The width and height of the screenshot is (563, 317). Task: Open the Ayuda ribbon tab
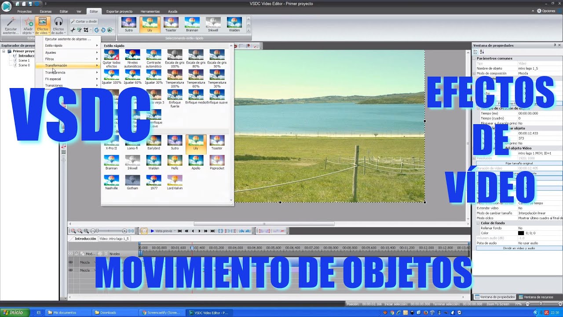[173, 11]
